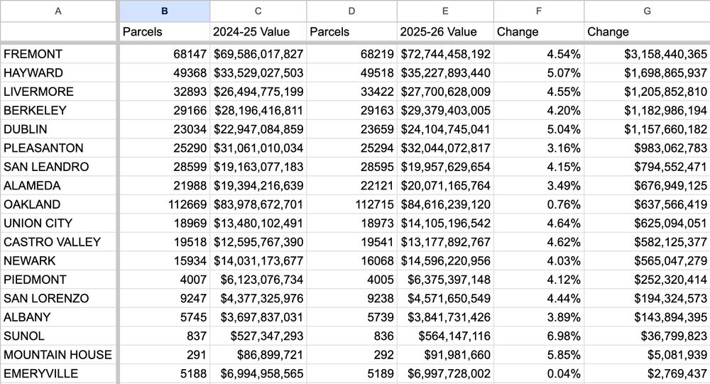The width and height of the screenshot is (710, 384).
Task: Click cell showing $625,094,051
Action: click(647, 224)
